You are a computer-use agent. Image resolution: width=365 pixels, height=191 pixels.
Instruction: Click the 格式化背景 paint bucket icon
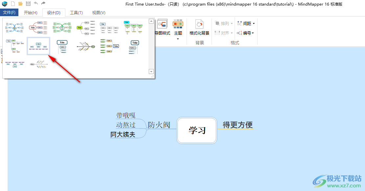tap(199, 24)
